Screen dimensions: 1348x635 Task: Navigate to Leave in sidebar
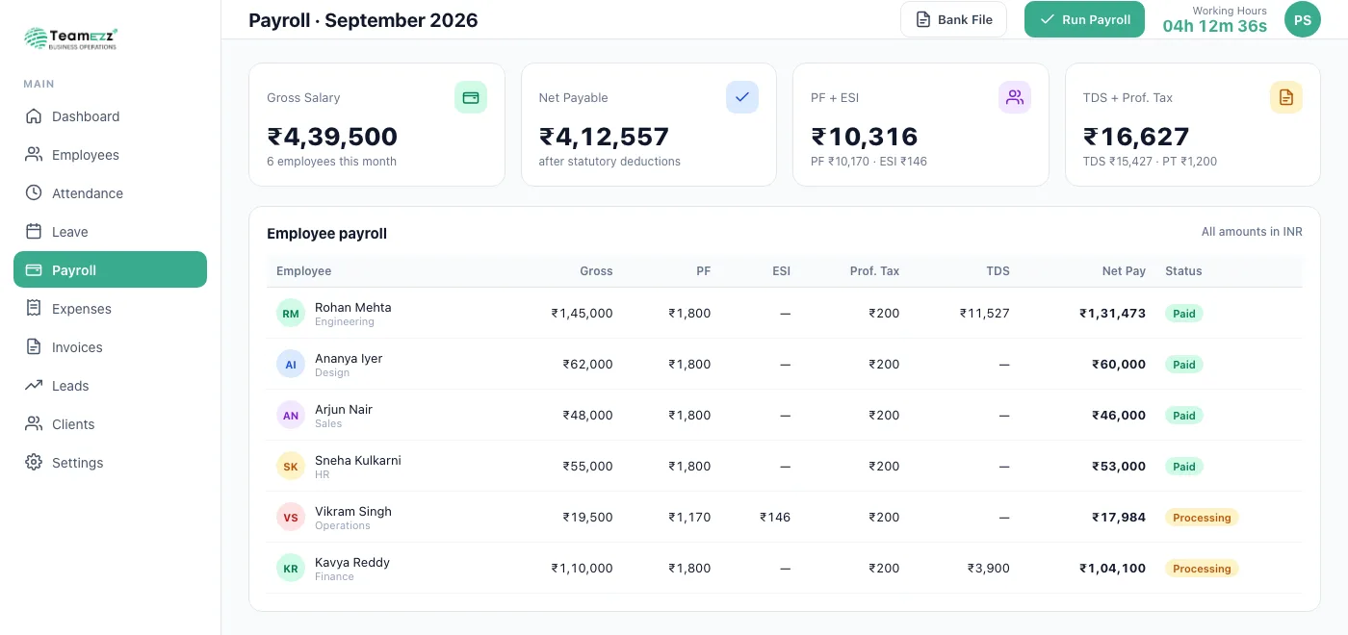coord(110,232)
